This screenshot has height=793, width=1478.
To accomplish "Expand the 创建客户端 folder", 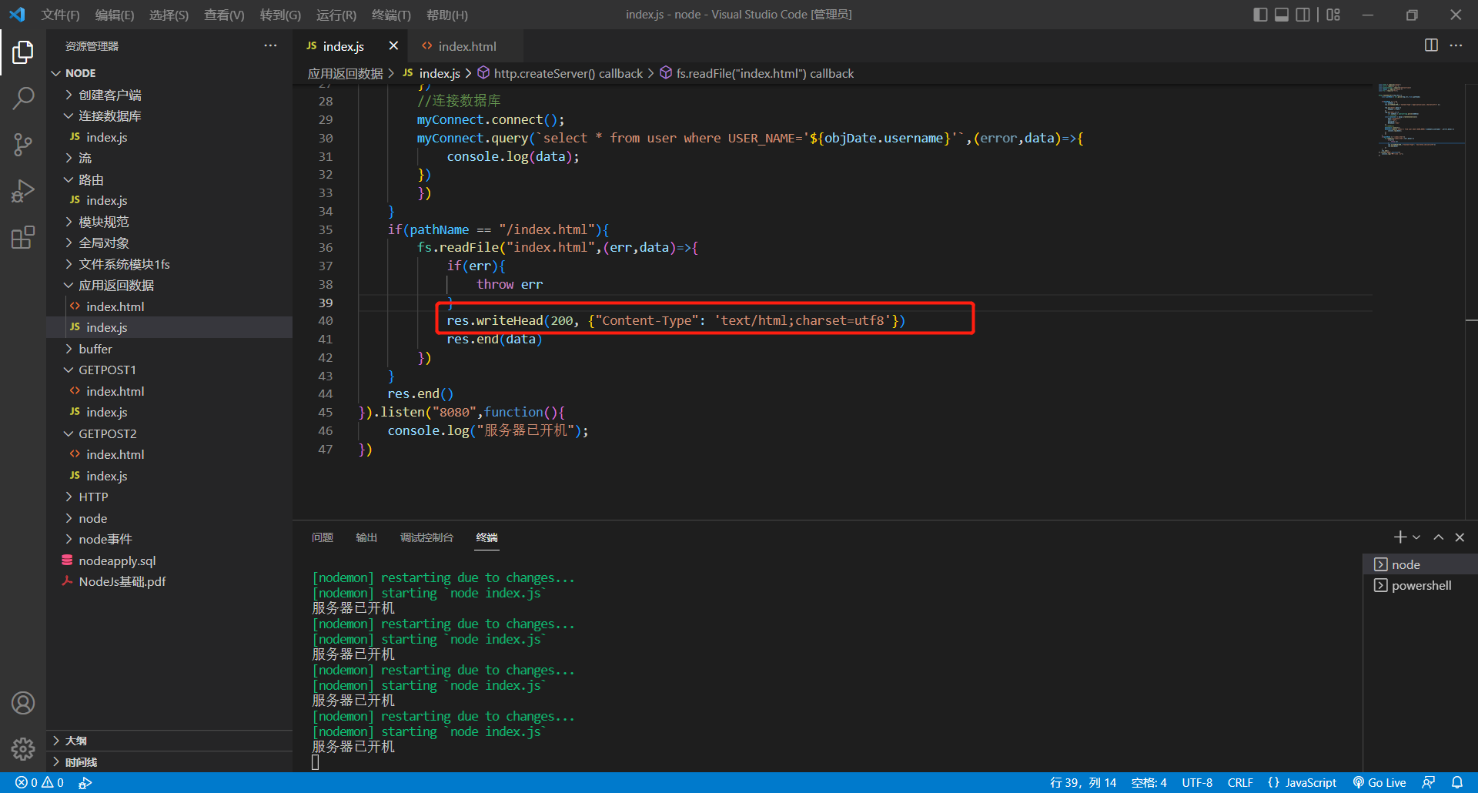I will coord(169,95).
